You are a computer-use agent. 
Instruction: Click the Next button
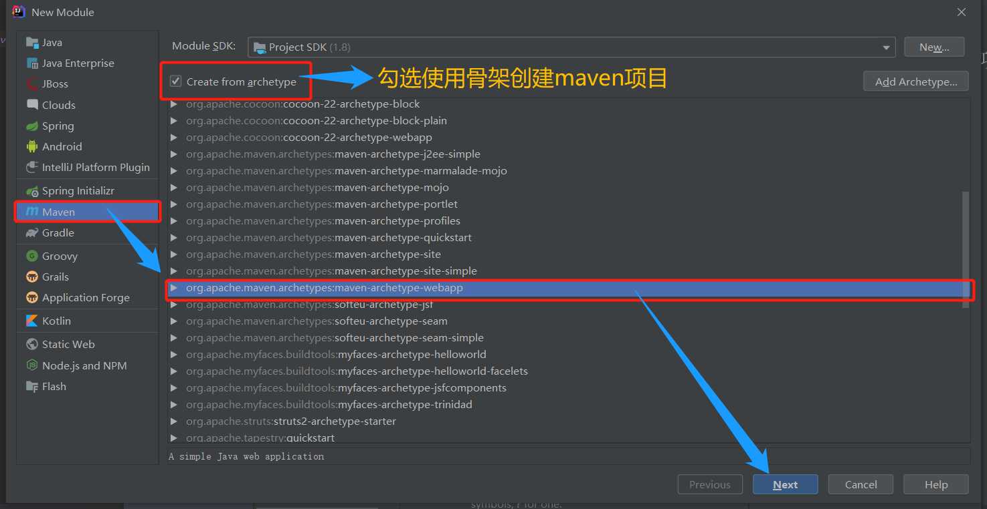coord(785,485)
